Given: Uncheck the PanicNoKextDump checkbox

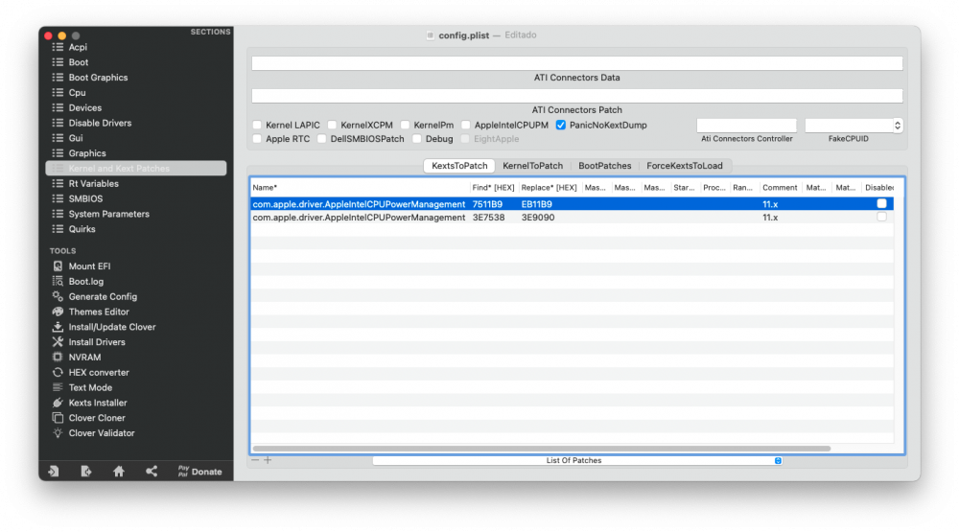Looking at the screenshot, I should (x=561, y=126).
